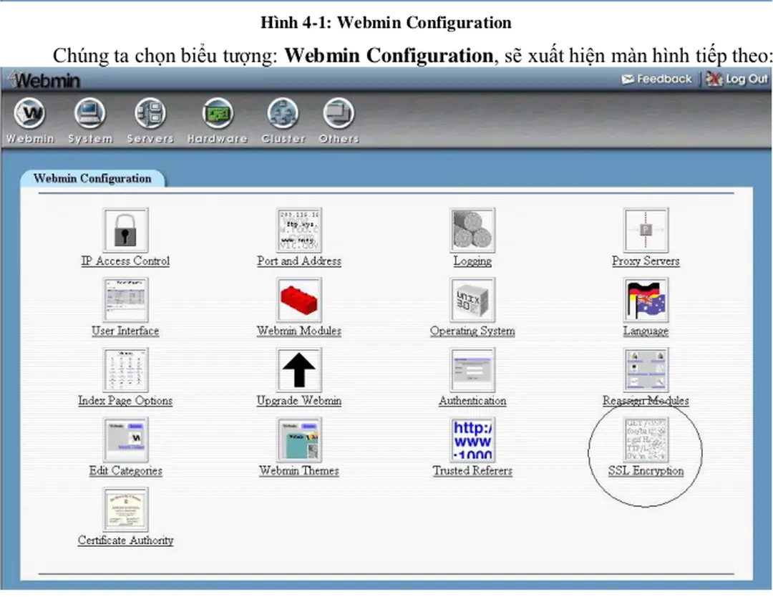
Task: Open the Servers category
Action: pos(150,120)
